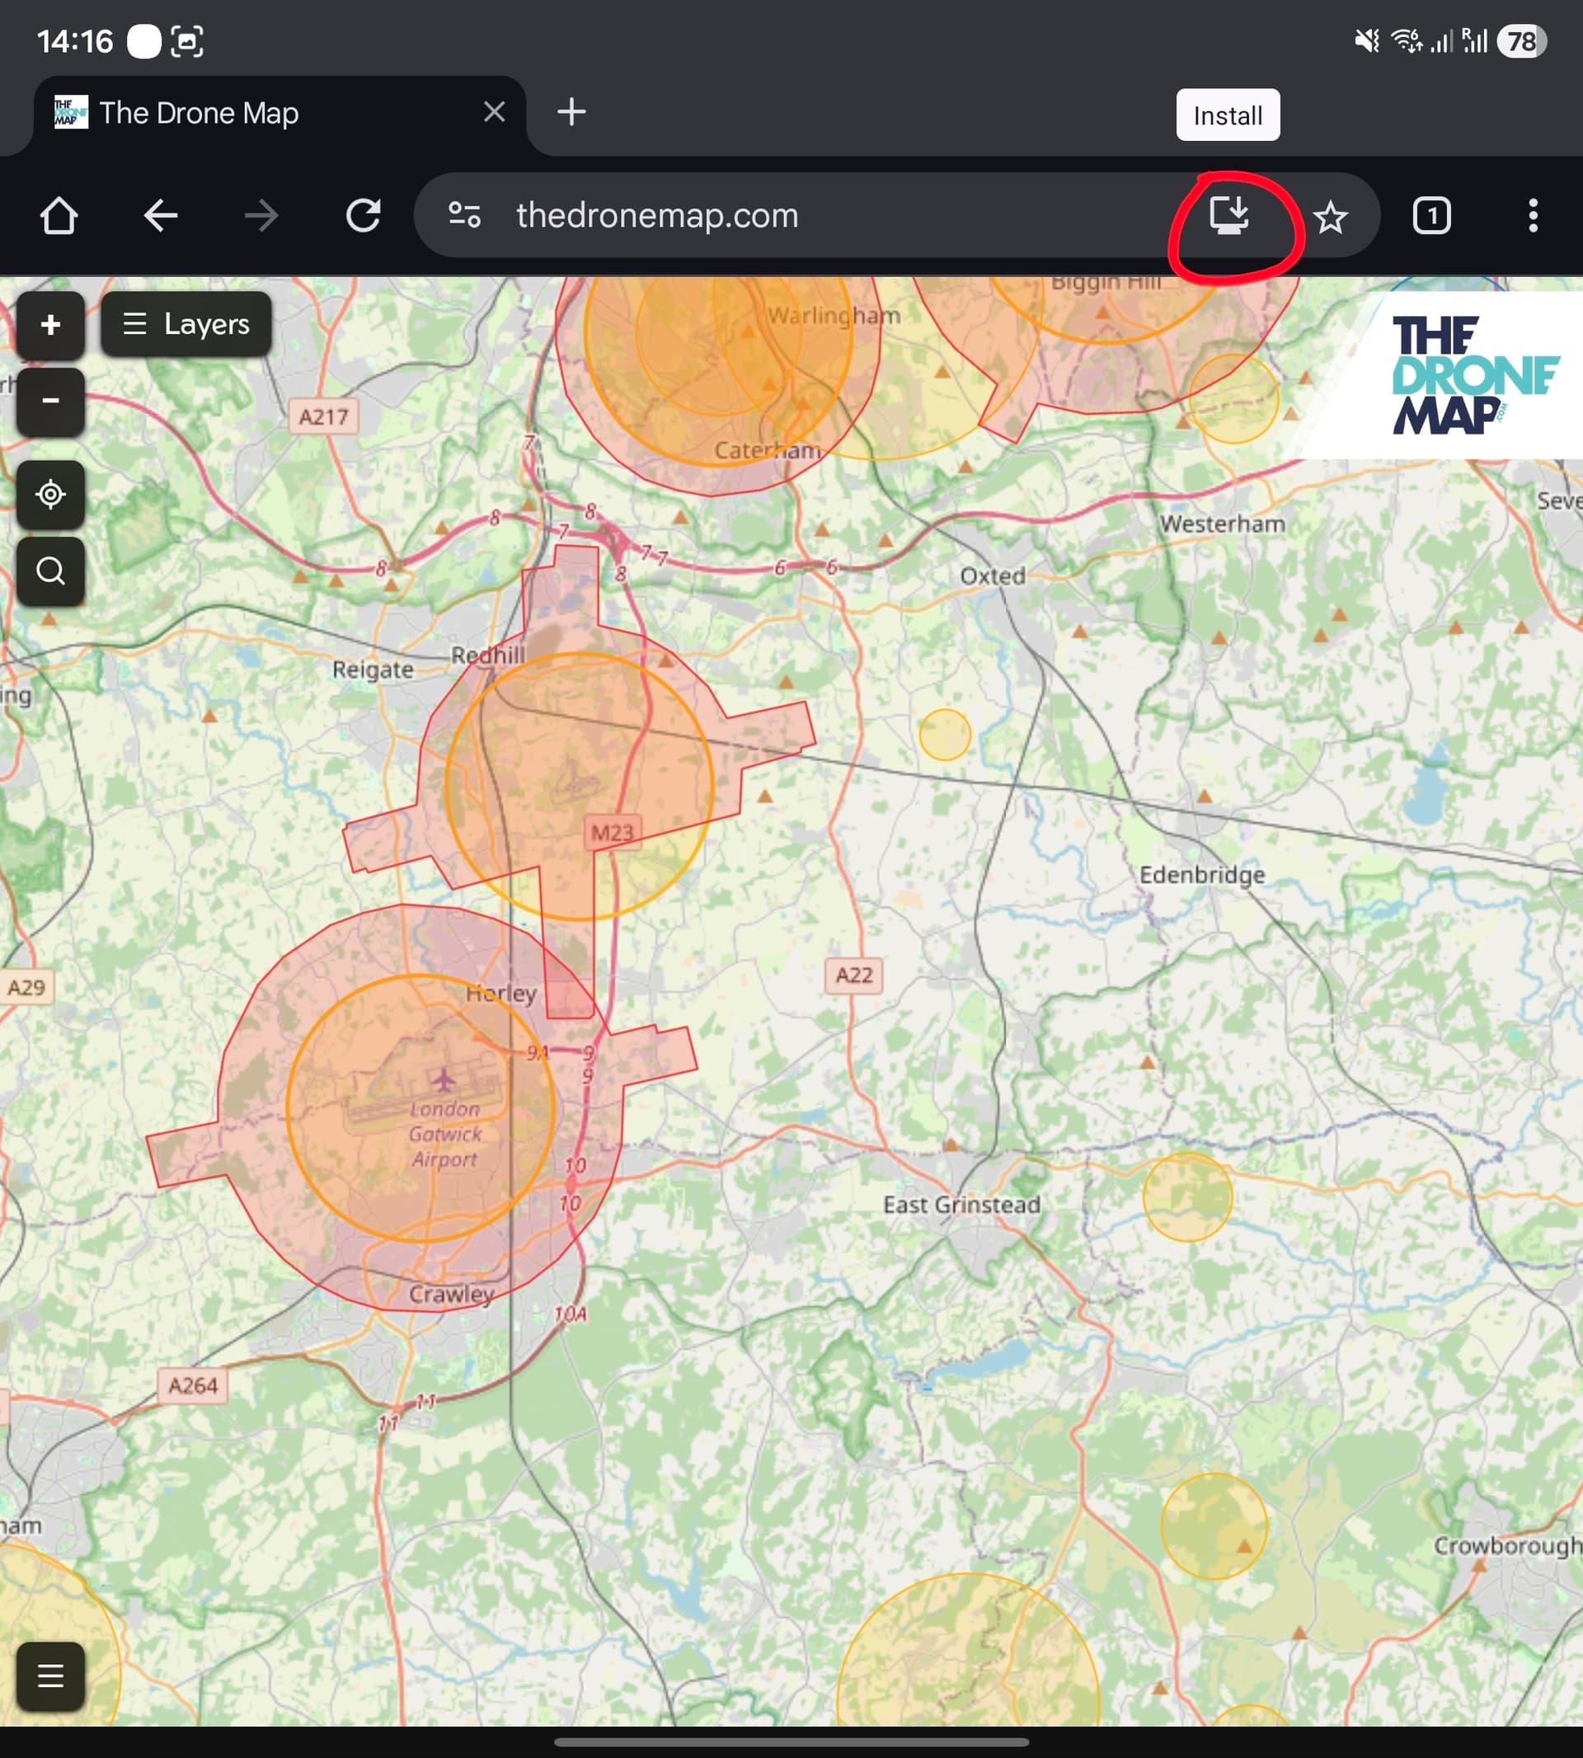Click the install app icon

(x=1229, y=215)
